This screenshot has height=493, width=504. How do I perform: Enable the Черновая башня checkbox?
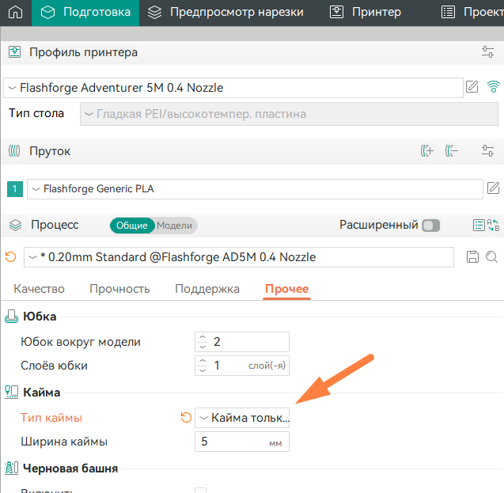click(x=201, y=490)
